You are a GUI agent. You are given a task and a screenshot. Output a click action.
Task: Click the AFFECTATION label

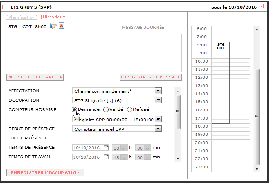pos(24,91)
